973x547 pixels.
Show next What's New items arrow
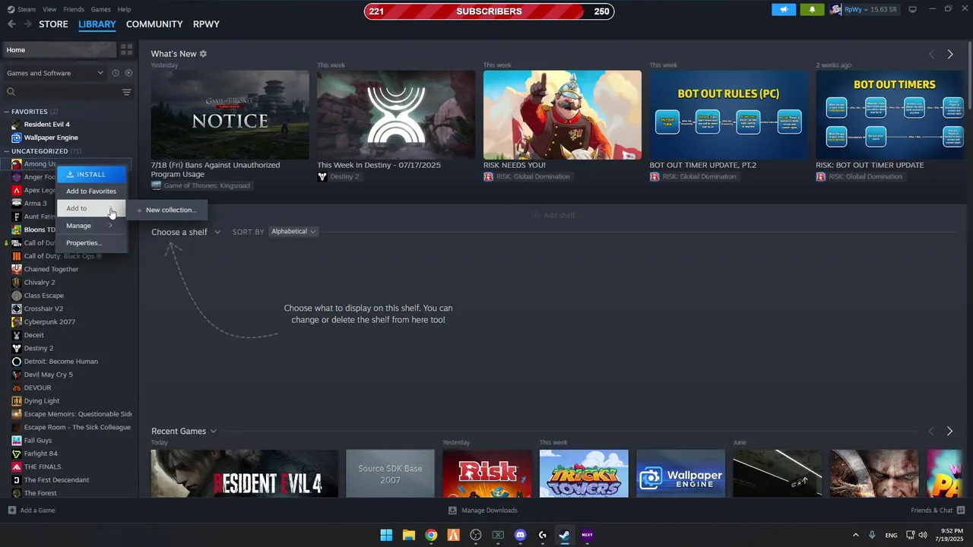coord(950,54)
